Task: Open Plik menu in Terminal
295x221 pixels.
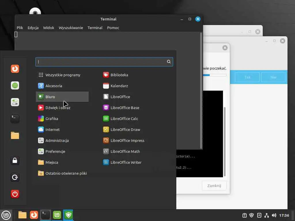Action: (20, 28)
